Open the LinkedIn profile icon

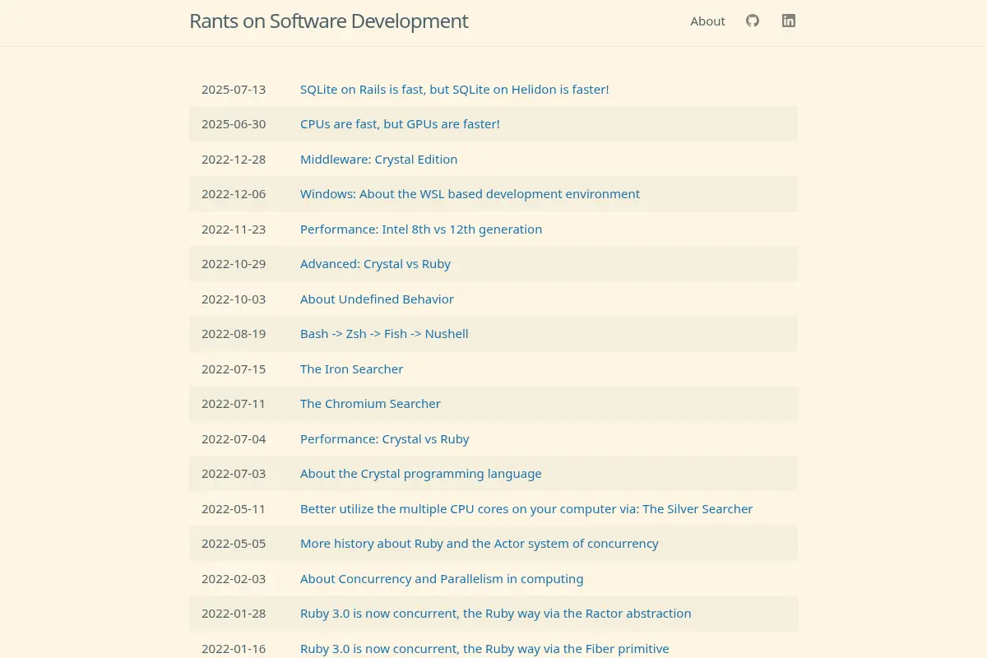789,21
